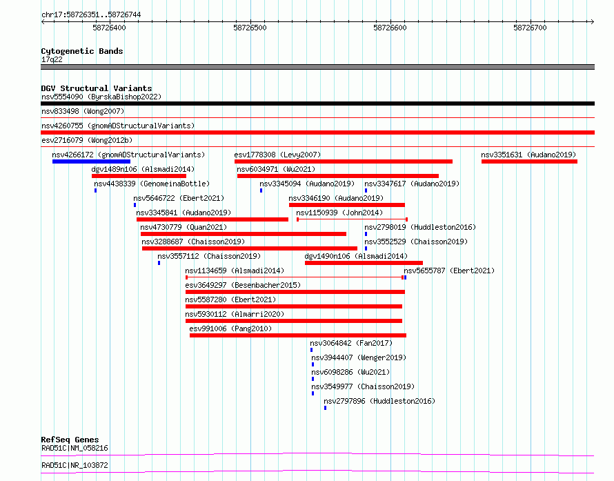
Task: Select the small blue nsv4438339 marker
Action: [95, 190]
